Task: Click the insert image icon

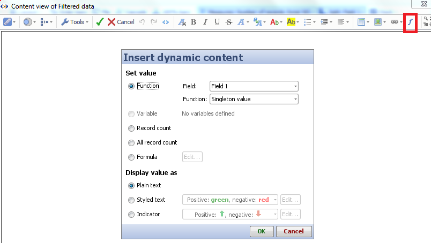Action: coord(378,22)
